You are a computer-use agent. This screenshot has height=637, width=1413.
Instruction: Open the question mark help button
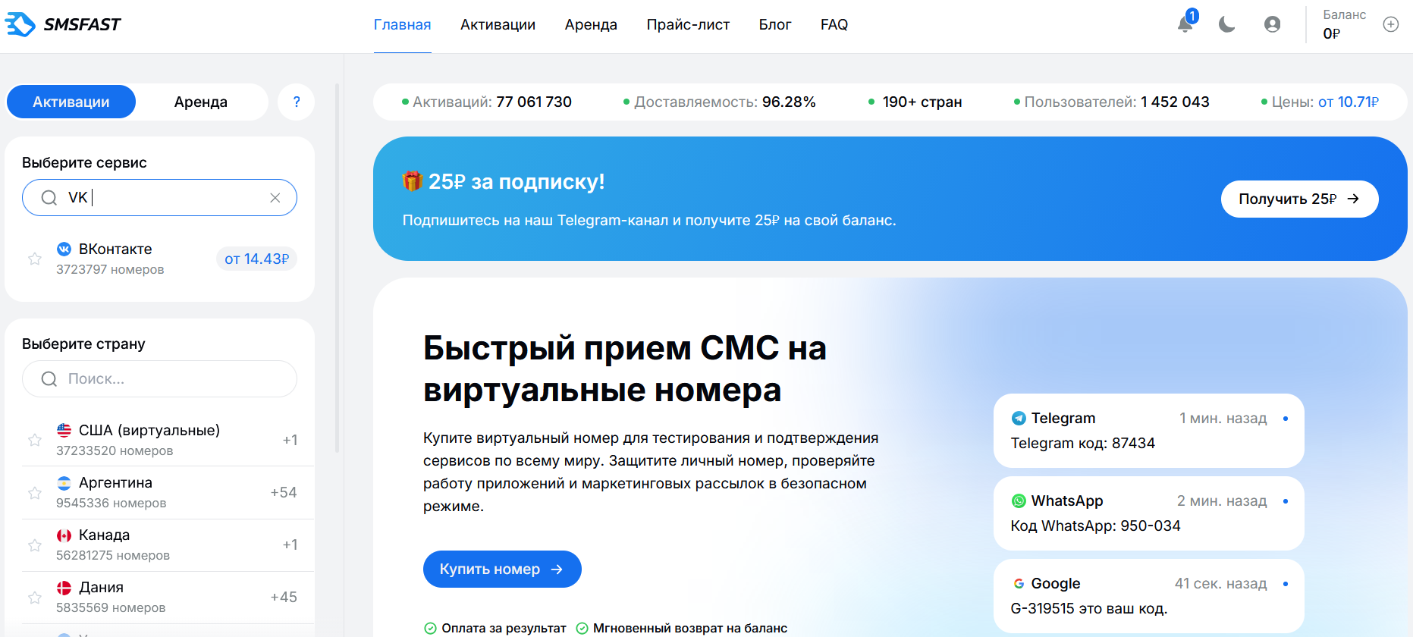(297, 102)
